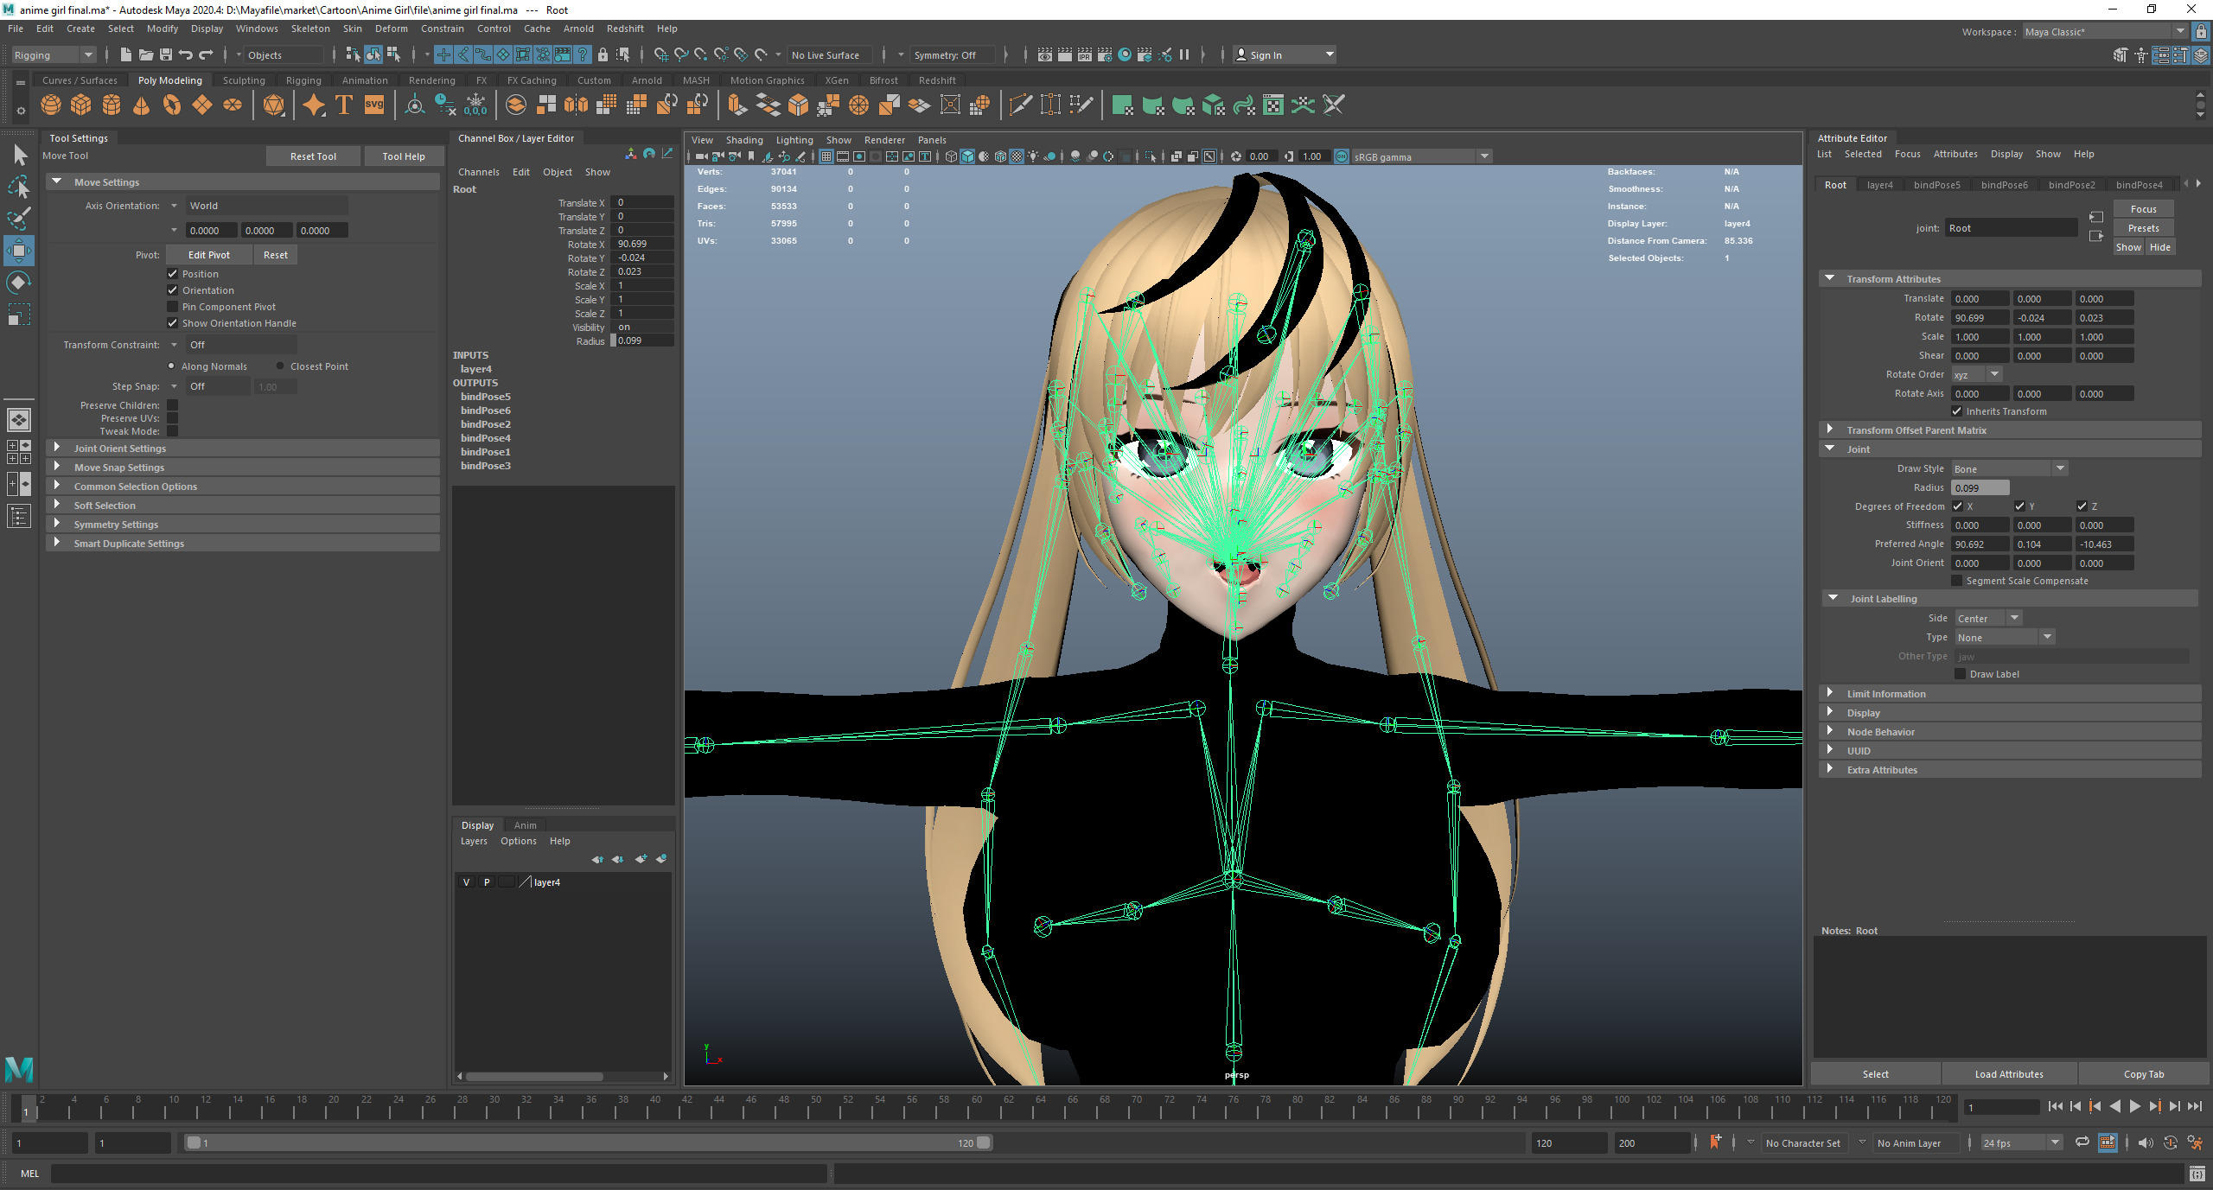Image resolution: width=2213 pixels, height=1190 pixels.
Task: Enable the Preserve Children checkbox
Action: pos(173,405)
